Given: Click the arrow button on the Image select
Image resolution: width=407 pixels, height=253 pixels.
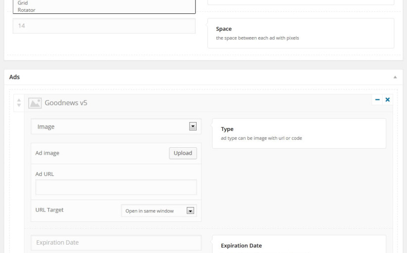Looking at the screenshot, I should (x=193, y=126).
